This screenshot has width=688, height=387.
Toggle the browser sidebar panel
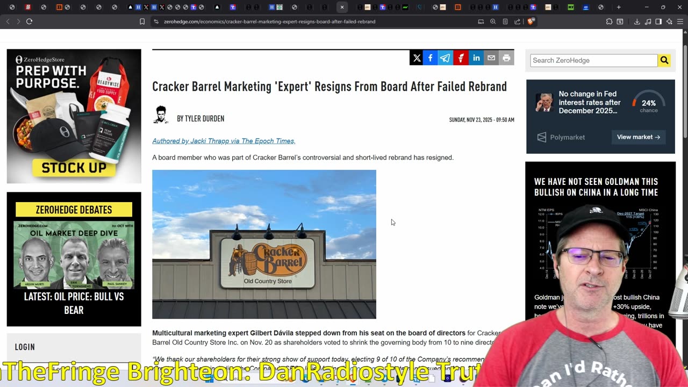click(658, 21)
